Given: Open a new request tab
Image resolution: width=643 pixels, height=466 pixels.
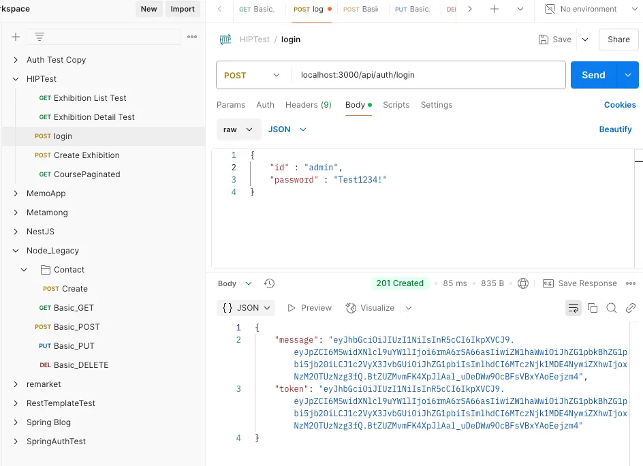Looking at the screenshot, I should point(495,10).
